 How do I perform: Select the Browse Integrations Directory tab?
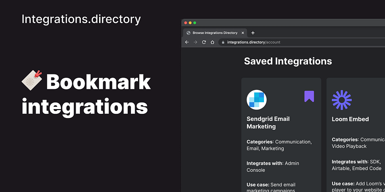tap(215, 33)
